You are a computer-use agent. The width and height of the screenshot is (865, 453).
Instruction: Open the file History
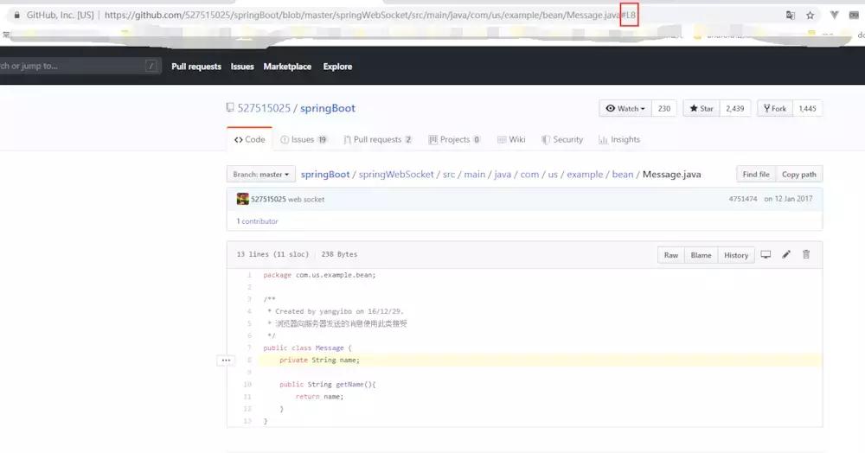click(x=736, y=255)
